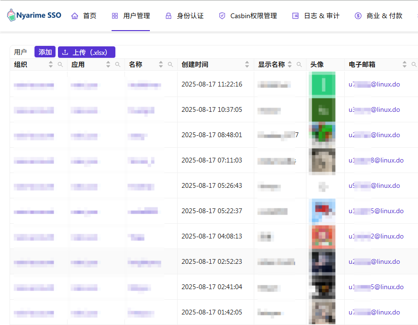Click the 首页 home icon
This screenshot has width=418, height=325.
point(75,16)
